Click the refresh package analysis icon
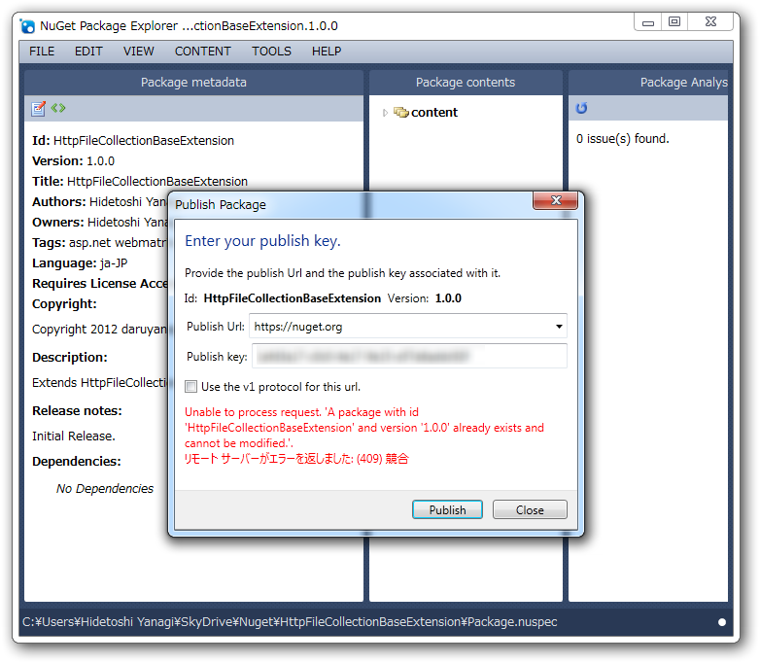760x663 pixels. (x=581, y=108)
